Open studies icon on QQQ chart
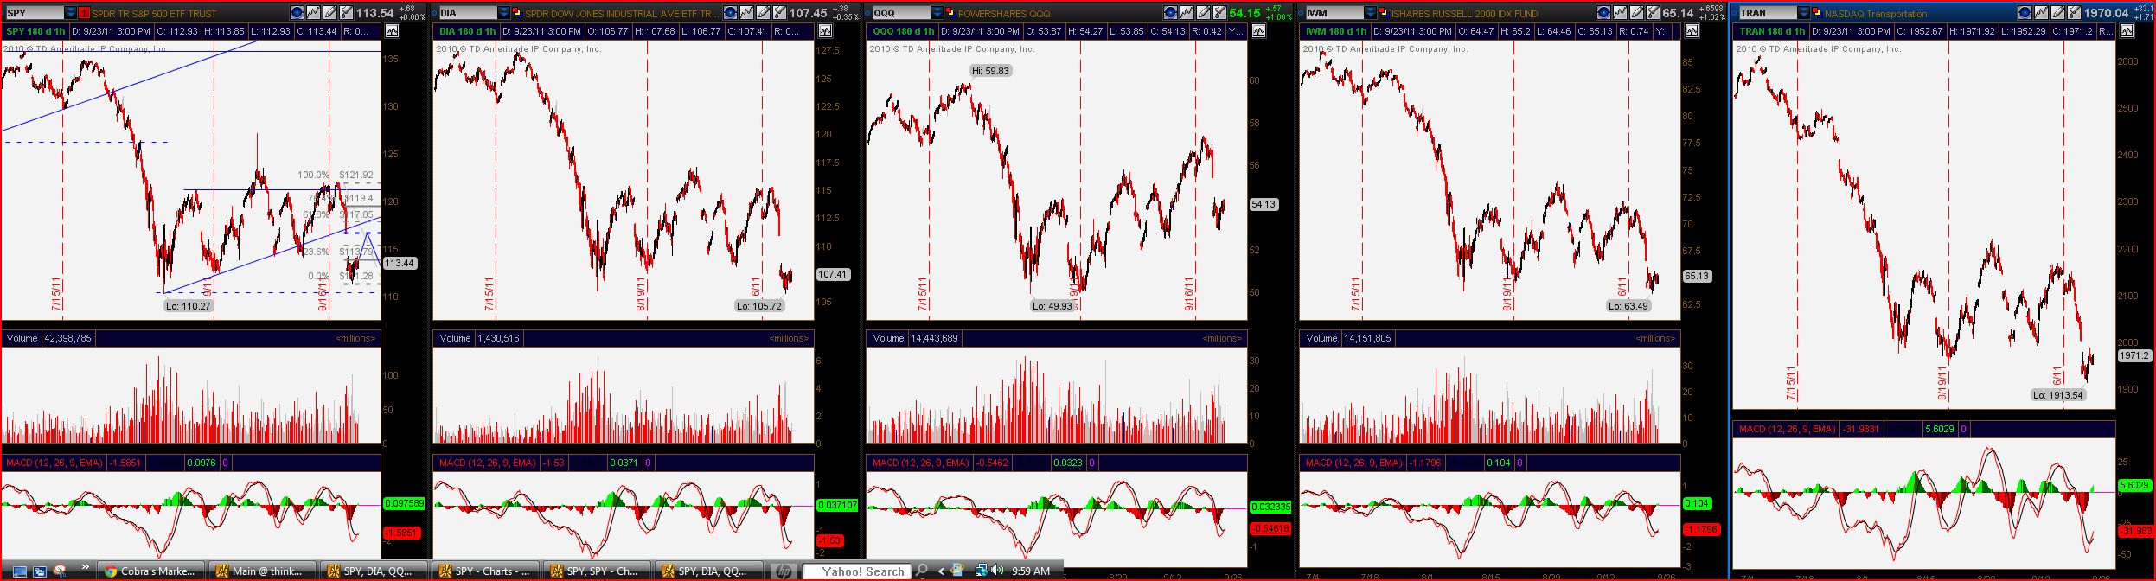 pyautogui.click(x=1187, y=13)
